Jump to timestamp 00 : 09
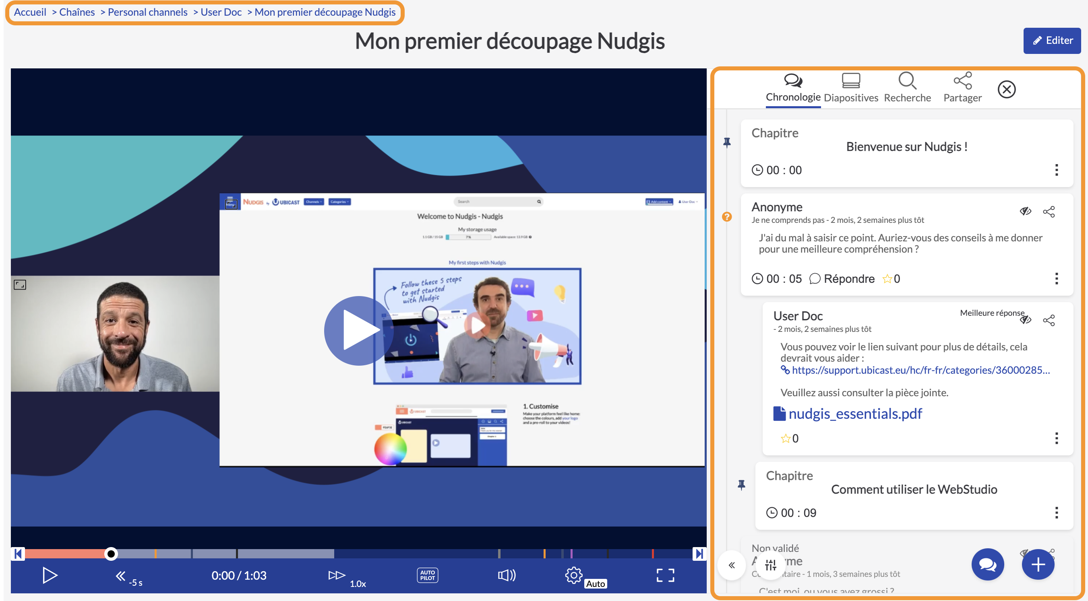 791,513
